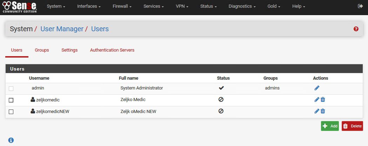
Task: Delete zeljkomedic user using trash icon
Action: click(x=323, y=100)
